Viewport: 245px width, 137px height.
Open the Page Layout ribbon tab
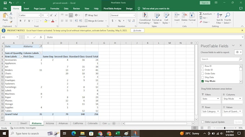40,9
